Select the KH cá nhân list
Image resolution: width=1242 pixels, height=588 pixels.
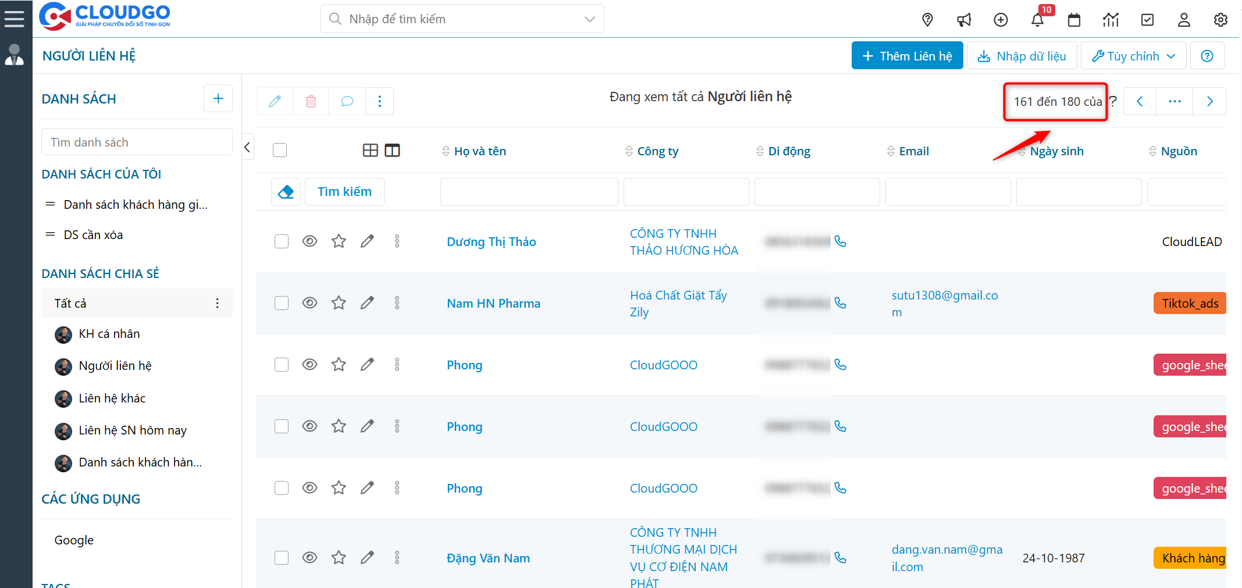[109, 334]
